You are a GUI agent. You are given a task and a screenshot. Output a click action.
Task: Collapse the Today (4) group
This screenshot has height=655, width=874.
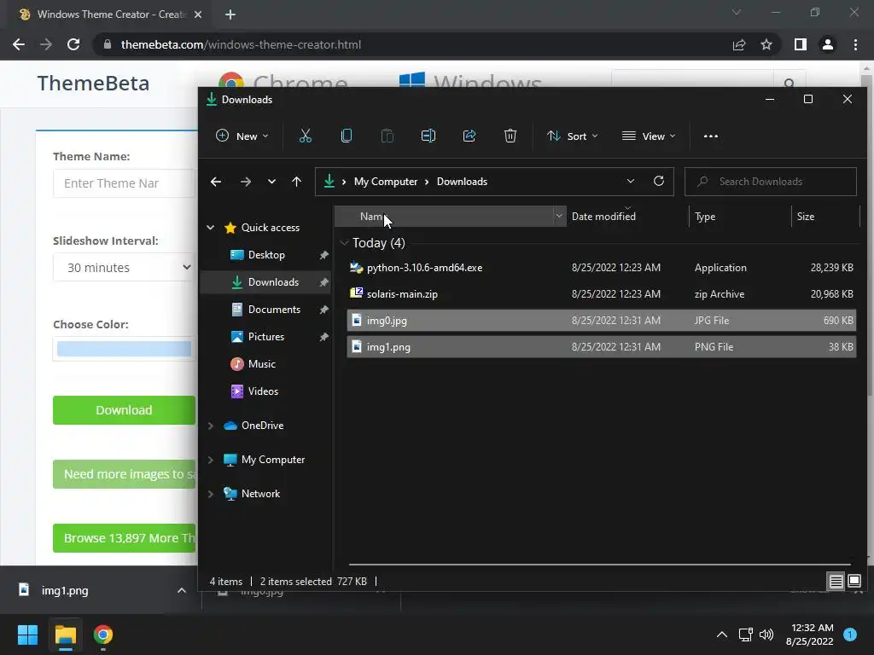point(344,243)
